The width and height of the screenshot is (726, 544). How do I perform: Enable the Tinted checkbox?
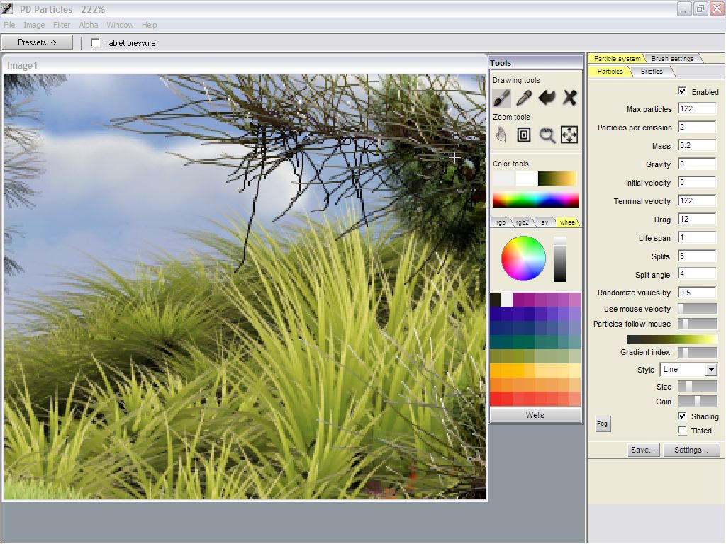682,431
